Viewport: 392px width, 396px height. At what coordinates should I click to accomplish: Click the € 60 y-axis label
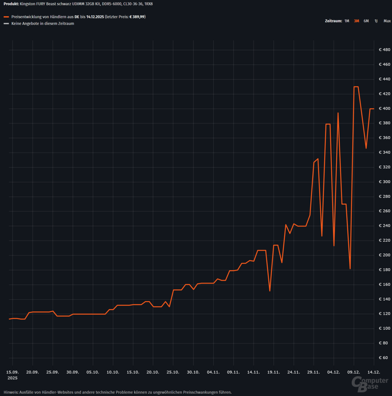point(384,357)
